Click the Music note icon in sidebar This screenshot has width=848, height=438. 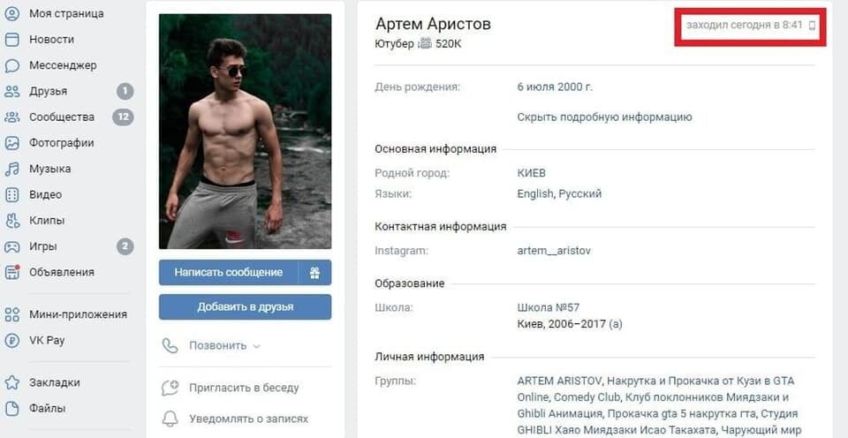coord(11,169)
